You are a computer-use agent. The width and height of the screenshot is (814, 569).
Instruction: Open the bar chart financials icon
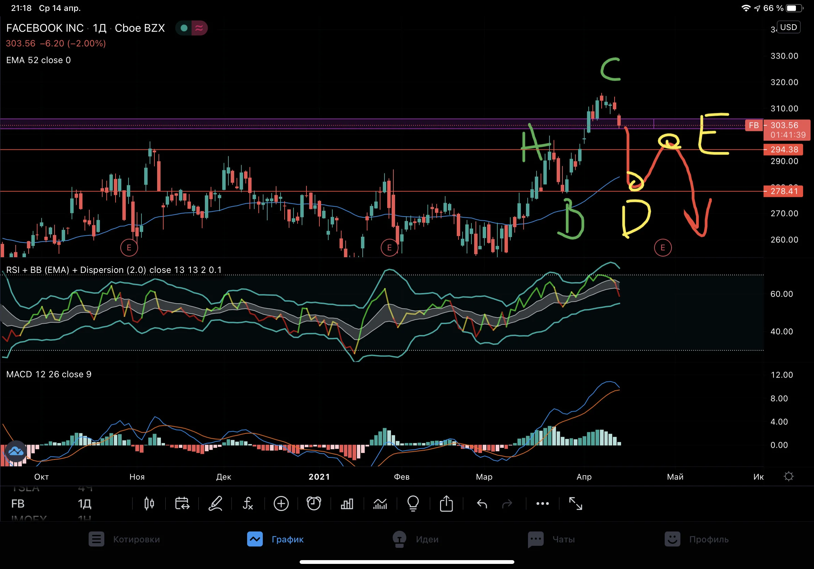[x=347, y=504]
